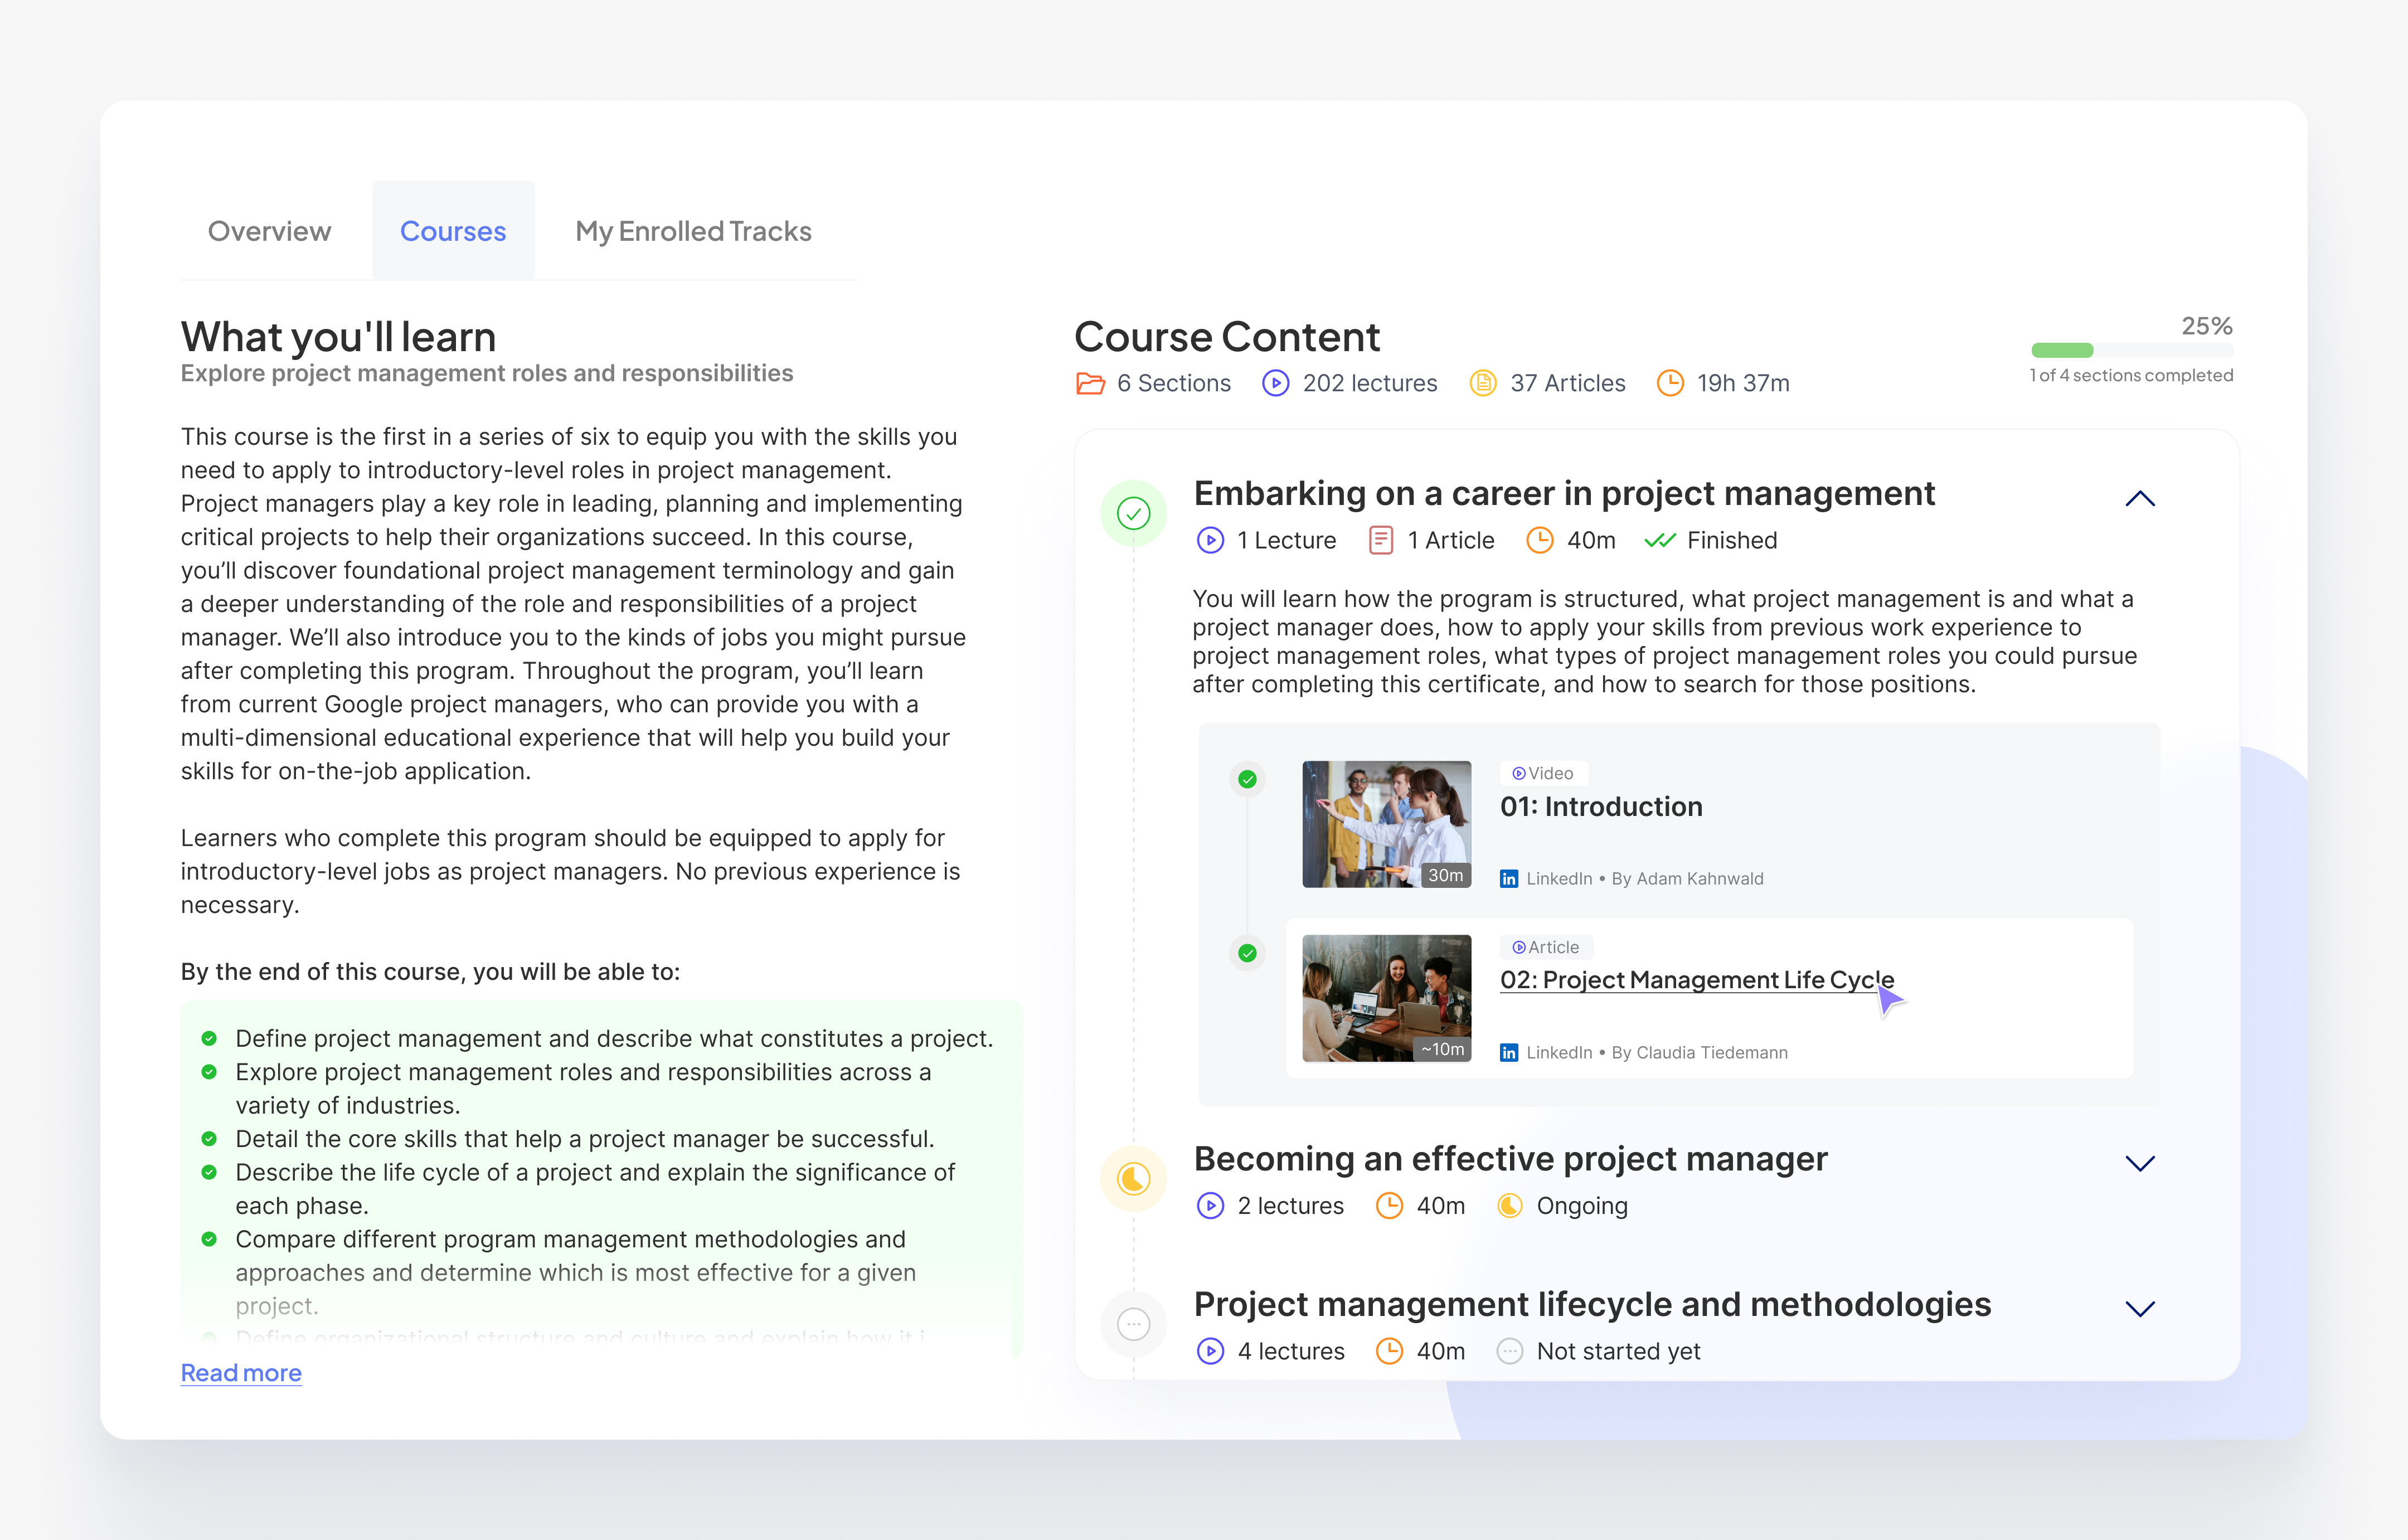Click the green finished checkmark section icon
Viewport: 2408px width, 1540px height.
coord(1133,514)
